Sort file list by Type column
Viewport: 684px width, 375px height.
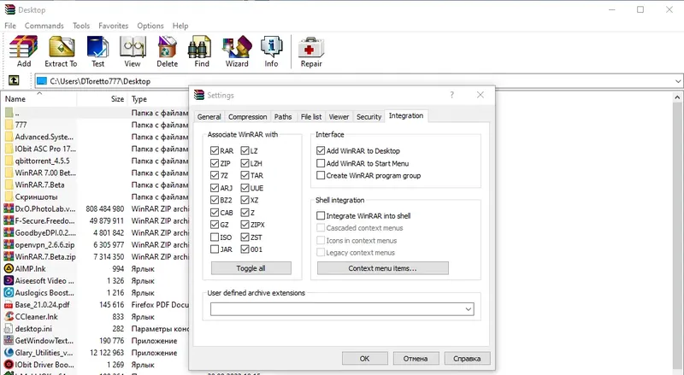(159, 99)
